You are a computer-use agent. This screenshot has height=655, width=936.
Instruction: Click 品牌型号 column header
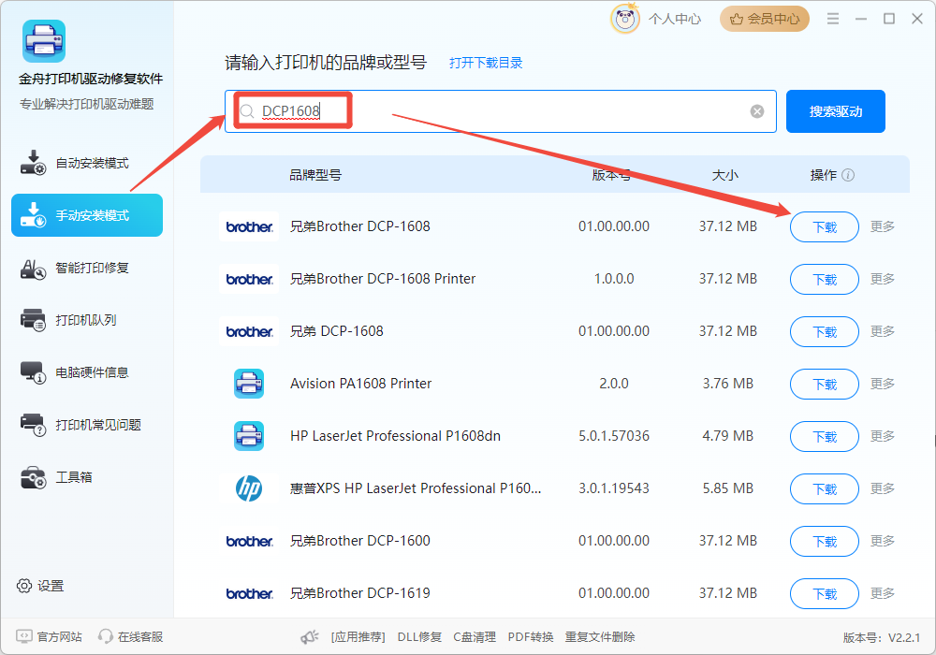[315, 175]
